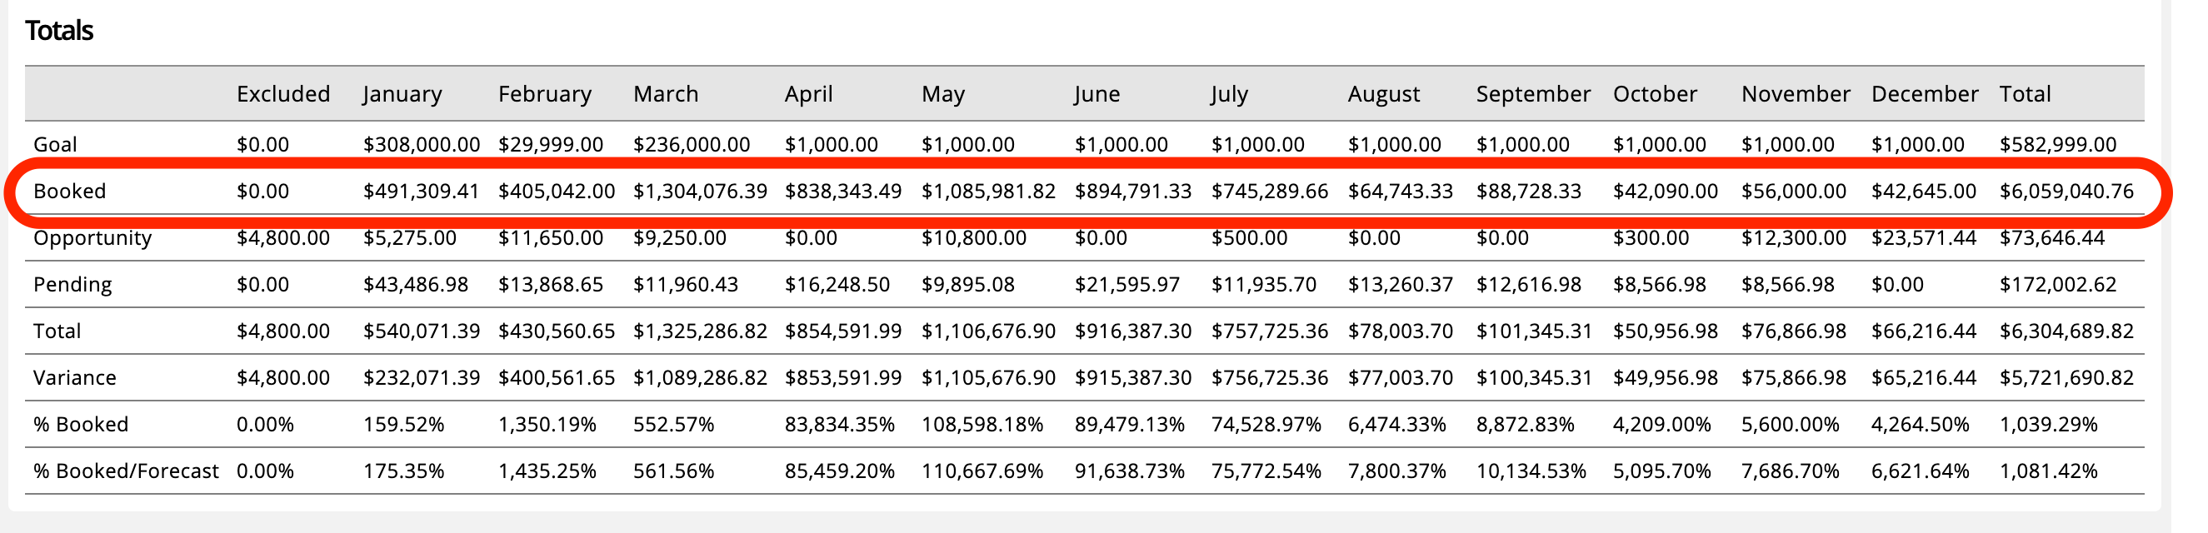Screen dimensions: 2208x533
Task: Click the Variance row label
Action: (x=74, y=378)
